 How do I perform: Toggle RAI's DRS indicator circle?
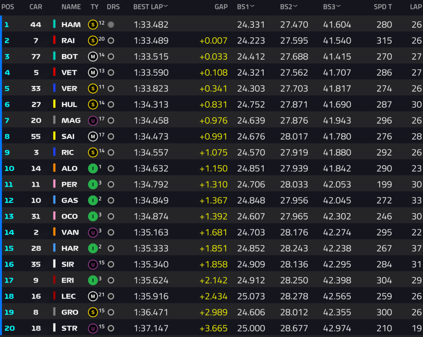click(111, 41)
